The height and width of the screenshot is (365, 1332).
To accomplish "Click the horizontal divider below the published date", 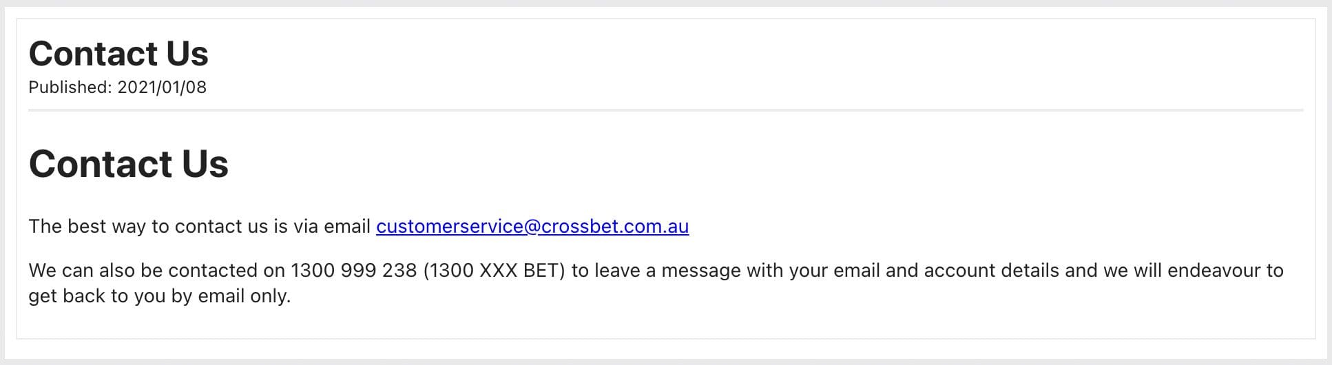I will point(666,110).
